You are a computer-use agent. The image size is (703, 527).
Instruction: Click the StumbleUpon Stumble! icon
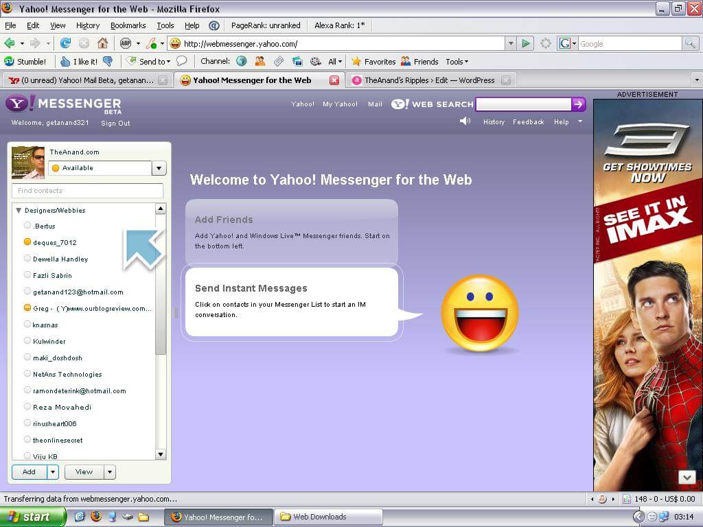click(x=9, y=61)
